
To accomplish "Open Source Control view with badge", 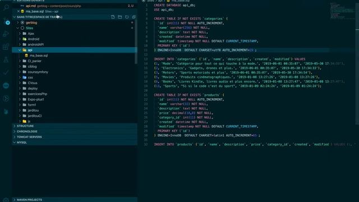I will (6, 22).
